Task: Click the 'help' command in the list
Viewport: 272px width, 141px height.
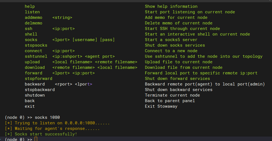Action: tap(30, 6)
